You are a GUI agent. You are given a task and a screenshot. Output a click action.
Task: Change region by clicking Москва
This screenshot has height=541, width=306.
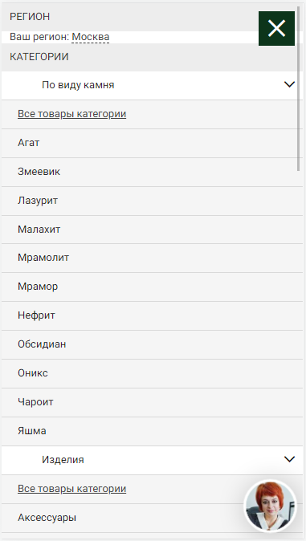pos(91,37)
